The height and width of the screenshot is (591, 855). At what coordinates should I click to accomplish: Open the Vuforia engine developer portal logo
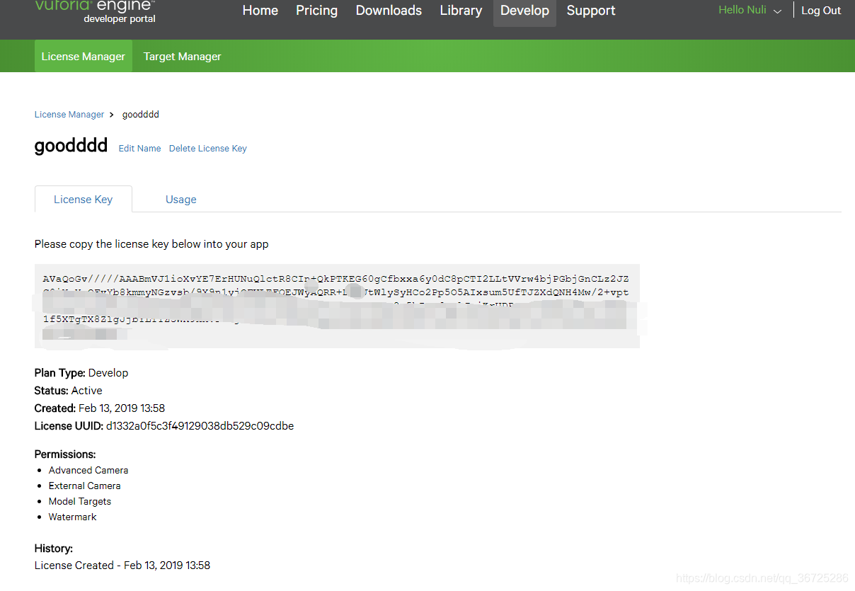click(95, 12)
